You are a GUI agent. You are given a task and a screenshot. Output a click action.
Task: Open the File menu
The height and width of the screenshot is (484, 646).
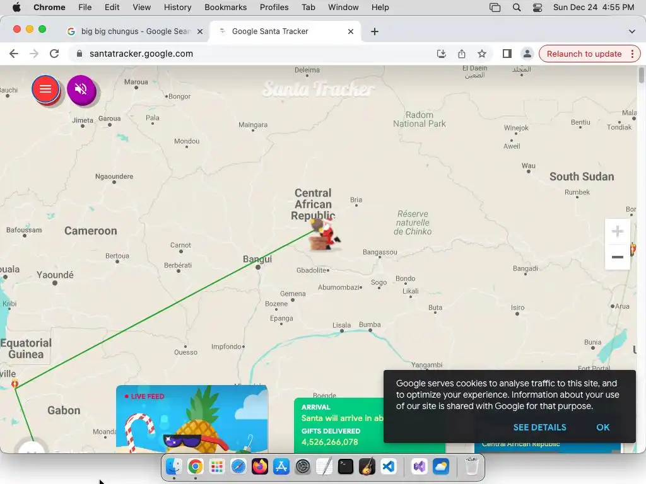pyautogui.click(x=85, y=7)
